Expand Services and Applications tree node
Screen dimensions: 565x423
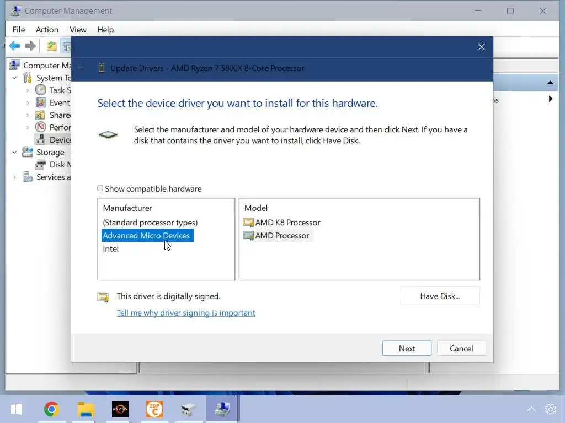[14, 177]
